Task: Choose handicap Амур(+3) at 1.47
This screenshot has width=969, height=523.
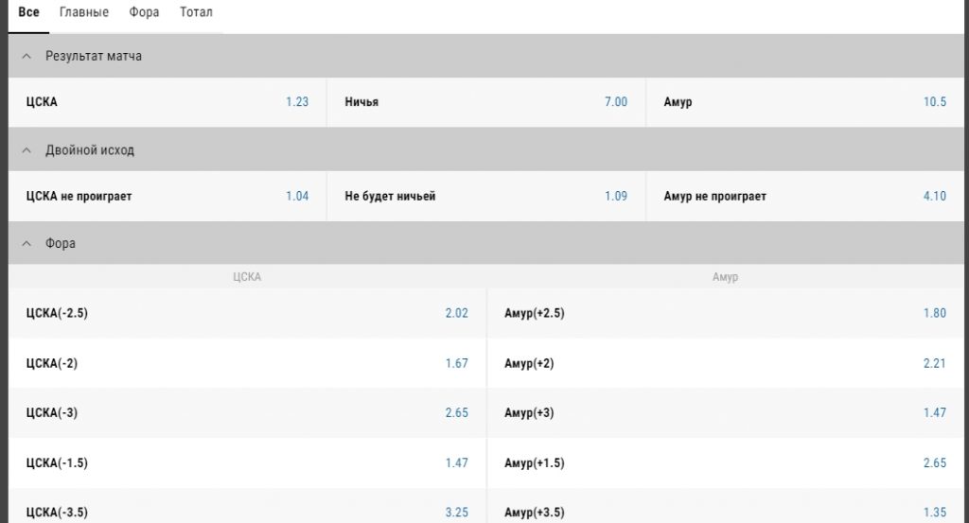Action: (x=726, y=412)
